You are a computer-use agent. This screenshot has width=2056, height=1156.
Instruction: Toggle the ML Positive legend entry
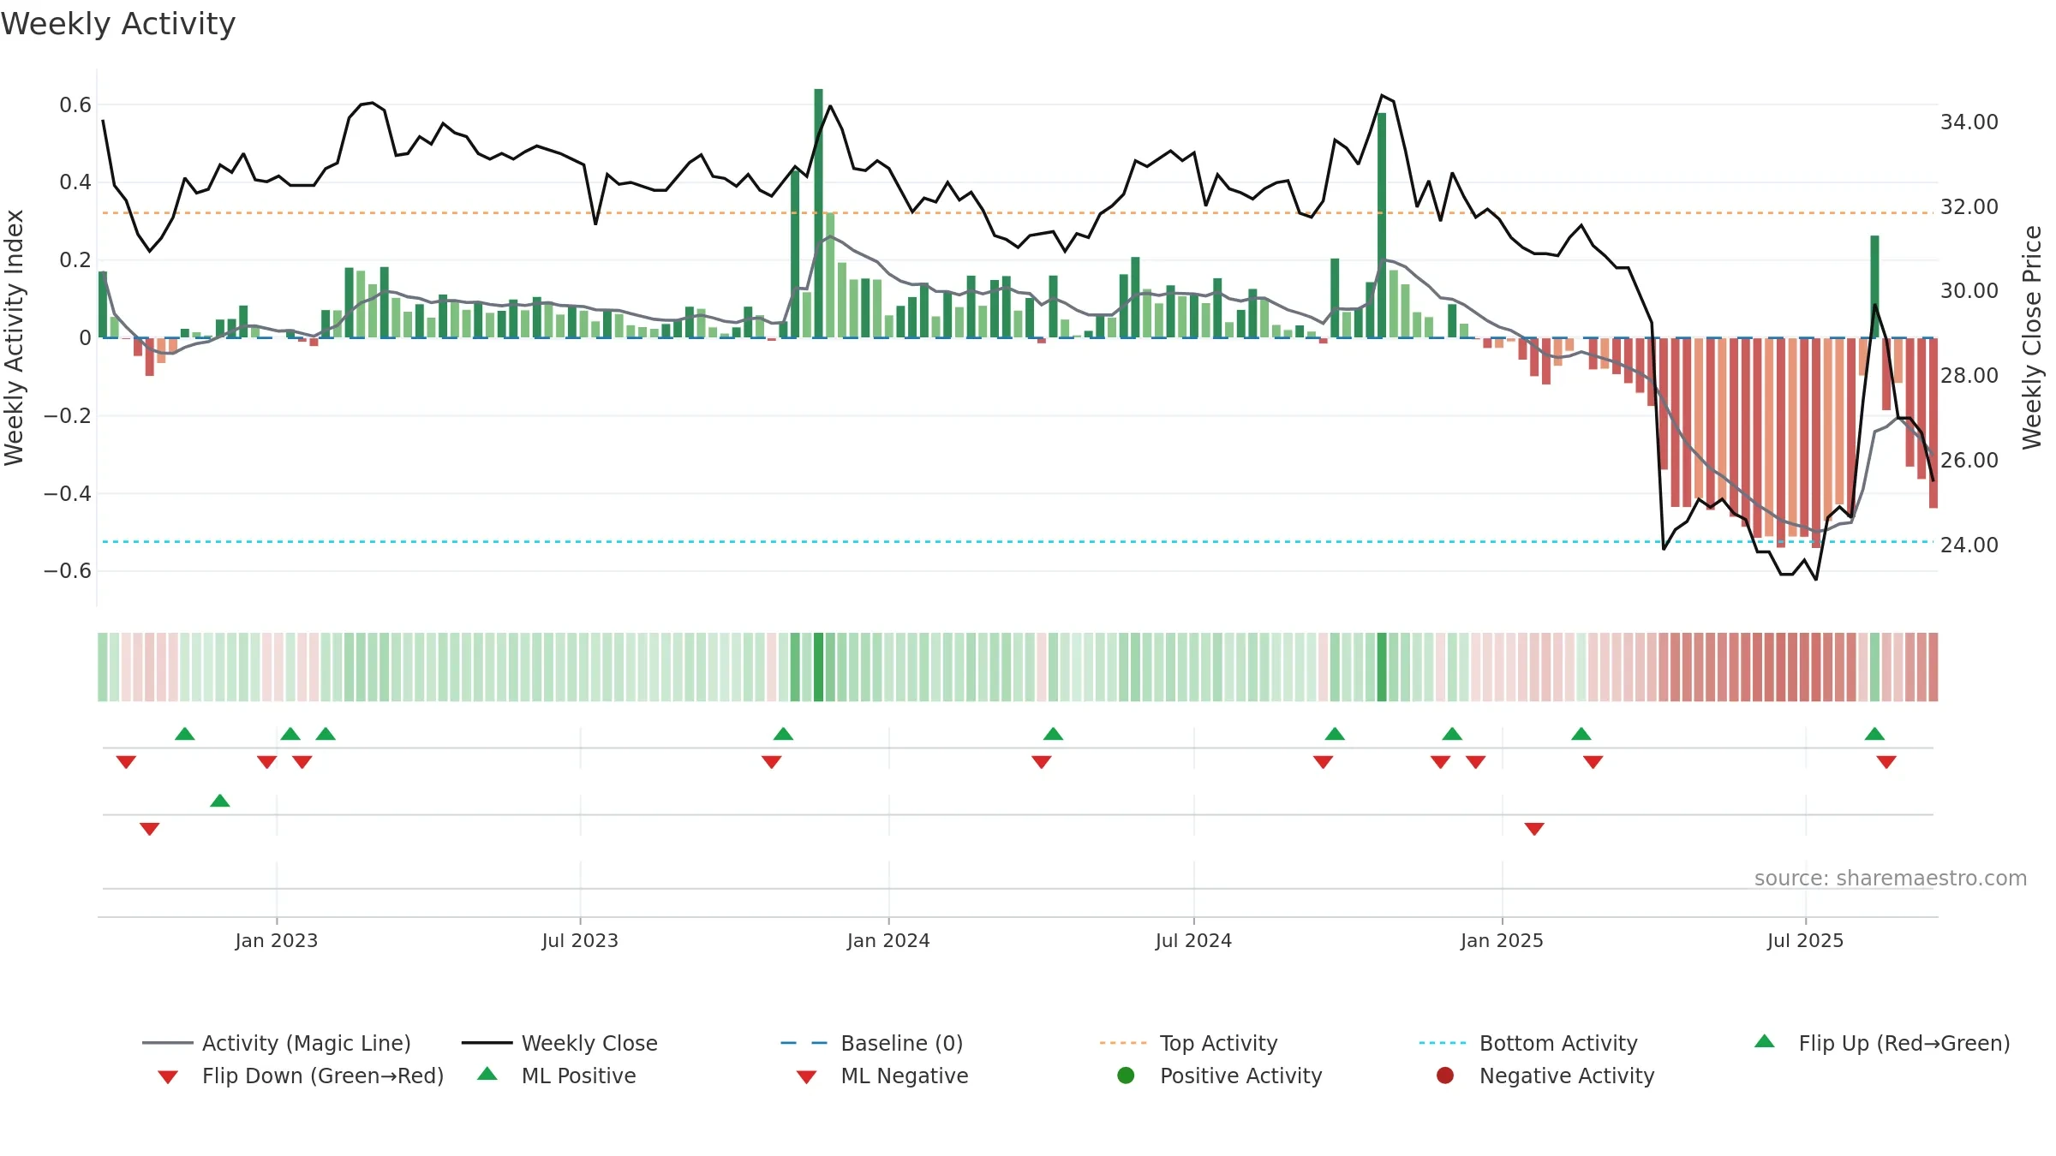click(x=557, y=1076)
